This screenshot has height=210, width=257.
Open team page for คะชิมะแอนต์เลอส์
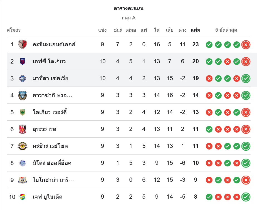tap(54, 44)
